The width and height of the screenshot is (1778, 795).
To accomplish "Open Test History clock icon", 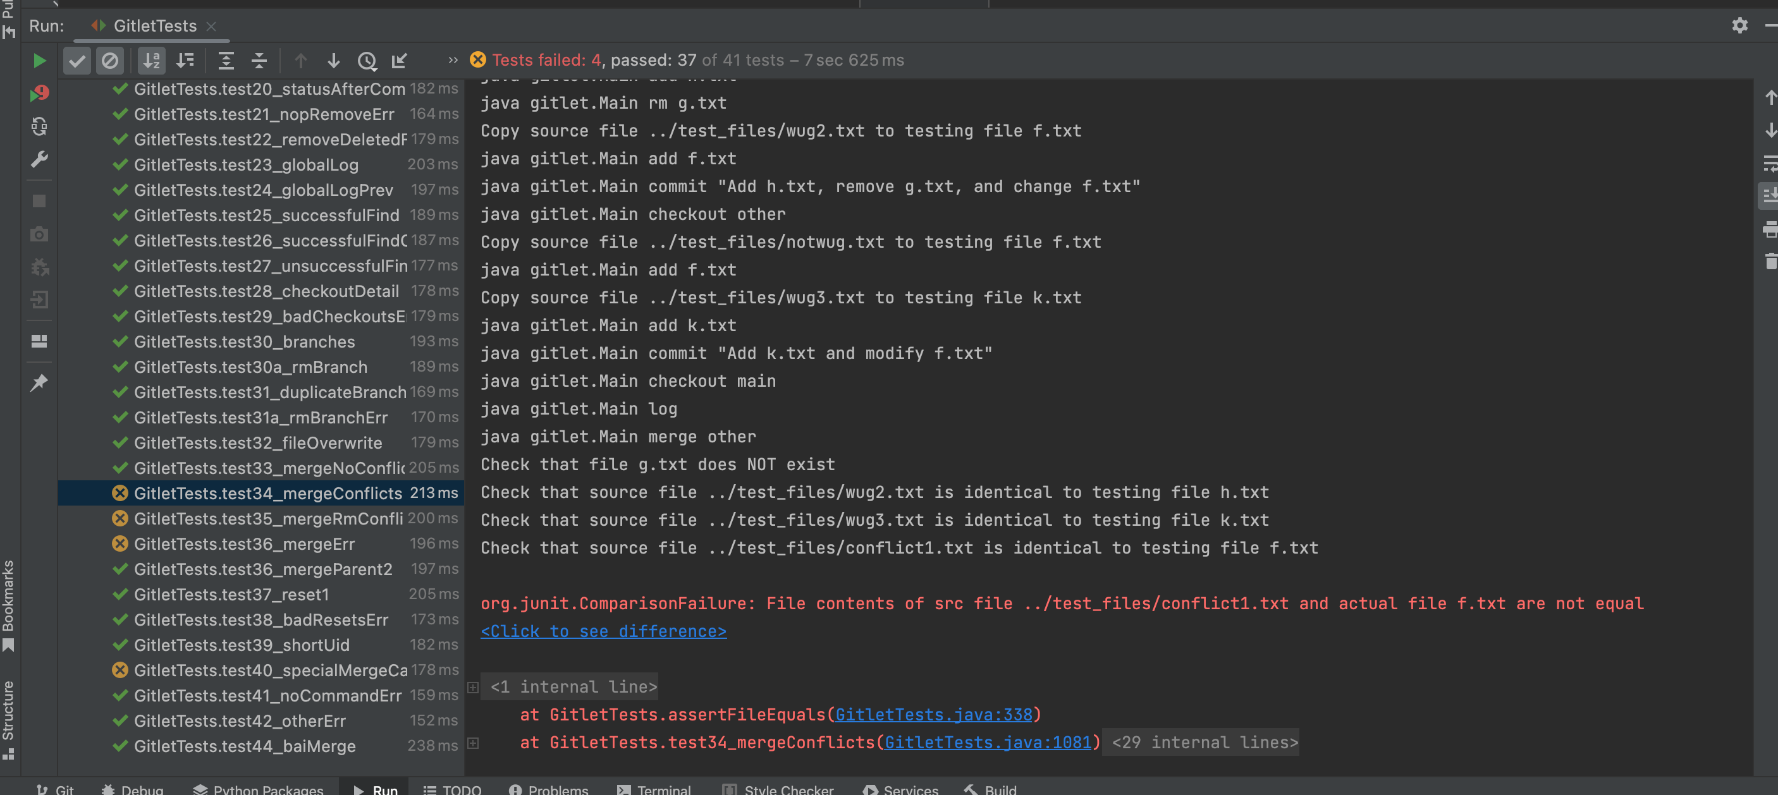I will click(367, 61).
